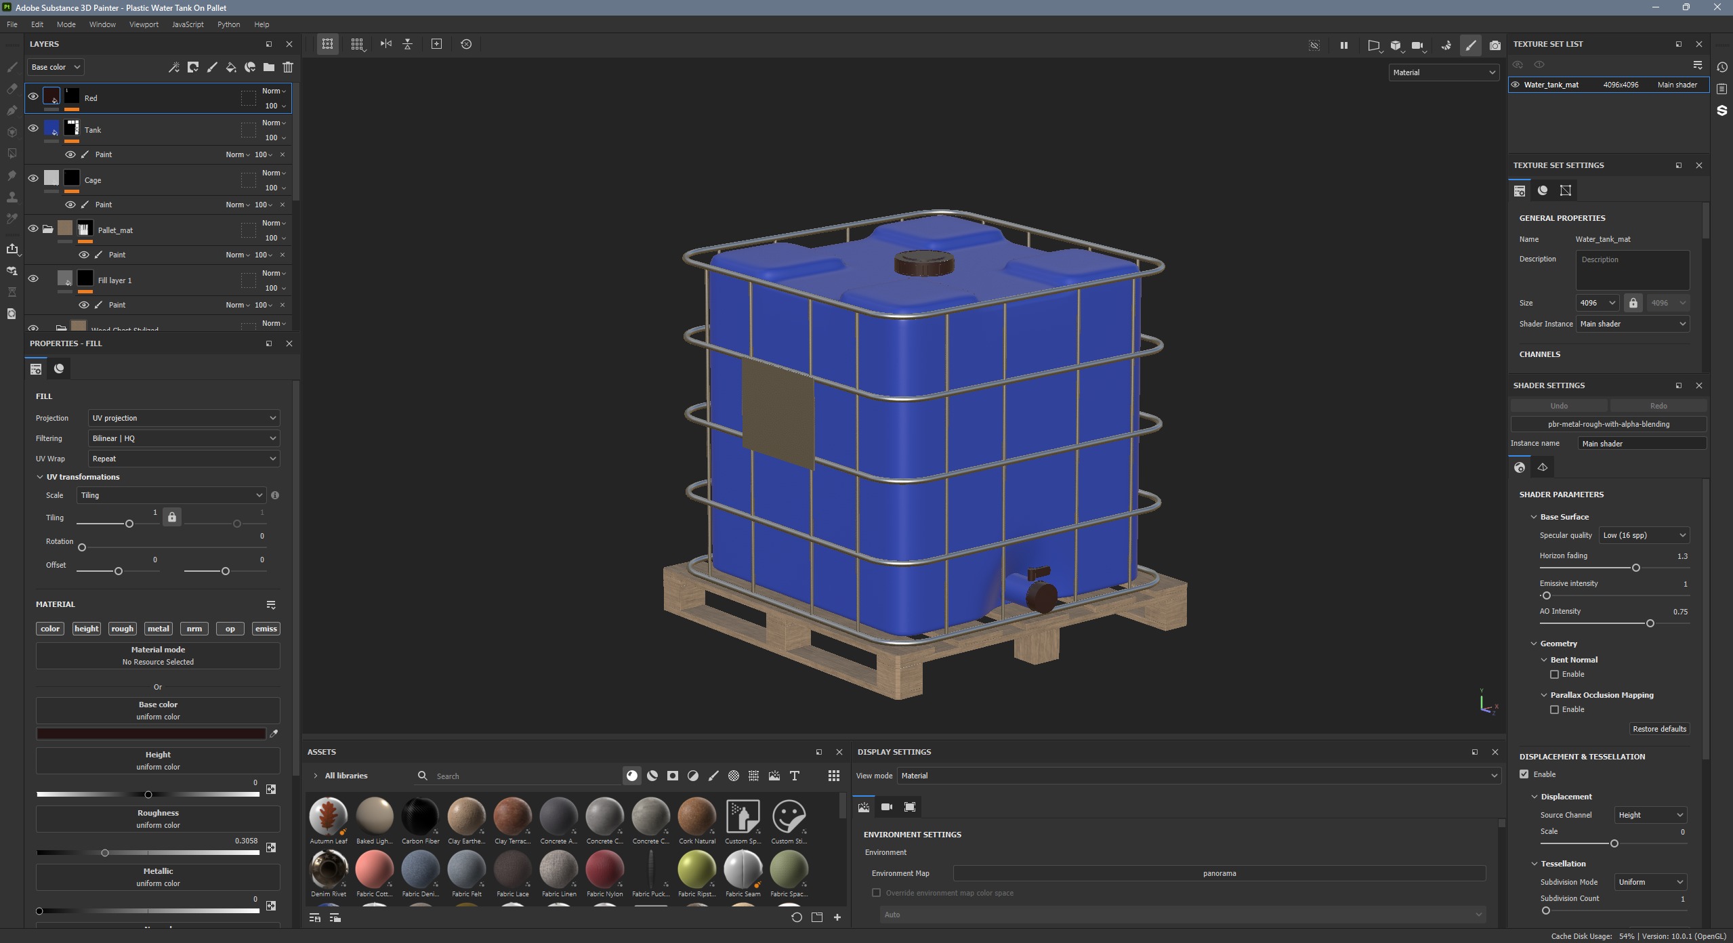Click the pbr-metal-rough-with-alpha-blending shader button

pyautogui.click(x=1608, y=424)
